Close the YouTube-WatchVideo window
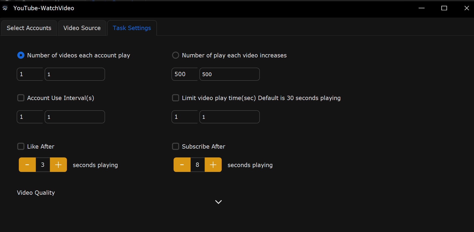This screenshot has width=474, height=232. [x=467, y=8]
